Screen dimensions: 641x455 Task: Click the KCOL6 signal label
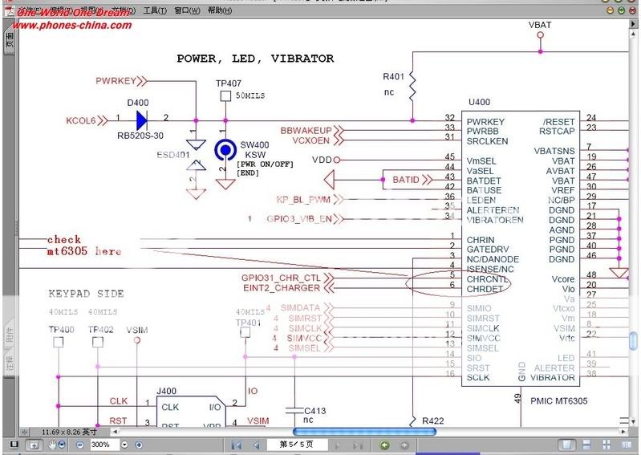click(80, 120)
